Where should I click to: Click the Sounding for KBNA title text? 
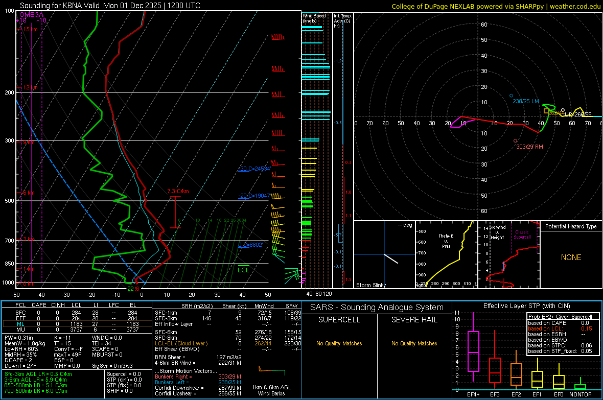[110, 6]
